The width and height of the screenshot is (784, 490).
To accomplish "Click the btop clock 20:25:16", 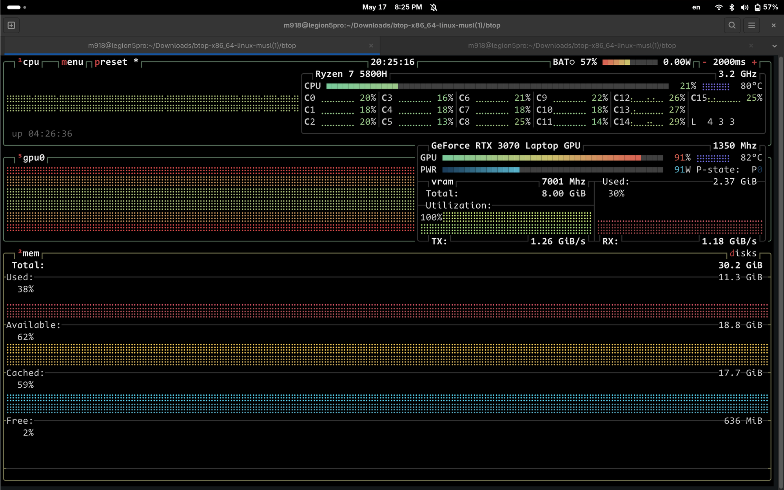I will tap(392, 62).
